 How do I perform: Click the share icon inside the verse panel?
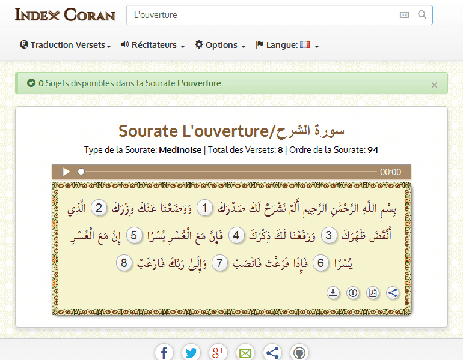coord(393,293)
